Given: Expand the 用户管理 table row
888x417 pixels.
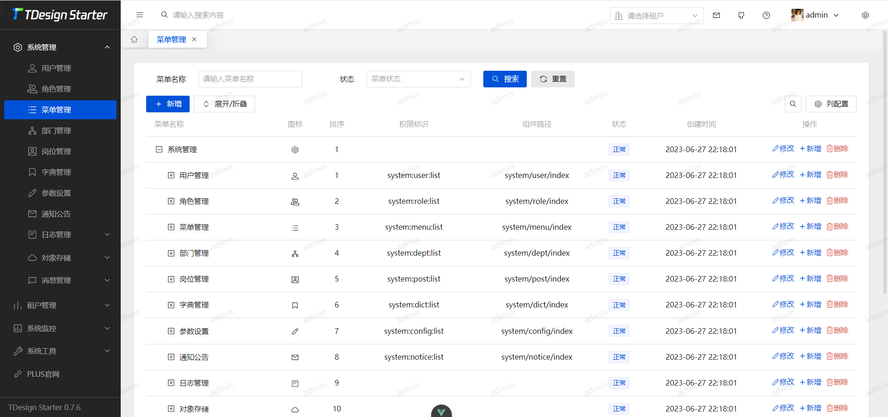Looking at the screenshot, I should click(x=171, y=175).
